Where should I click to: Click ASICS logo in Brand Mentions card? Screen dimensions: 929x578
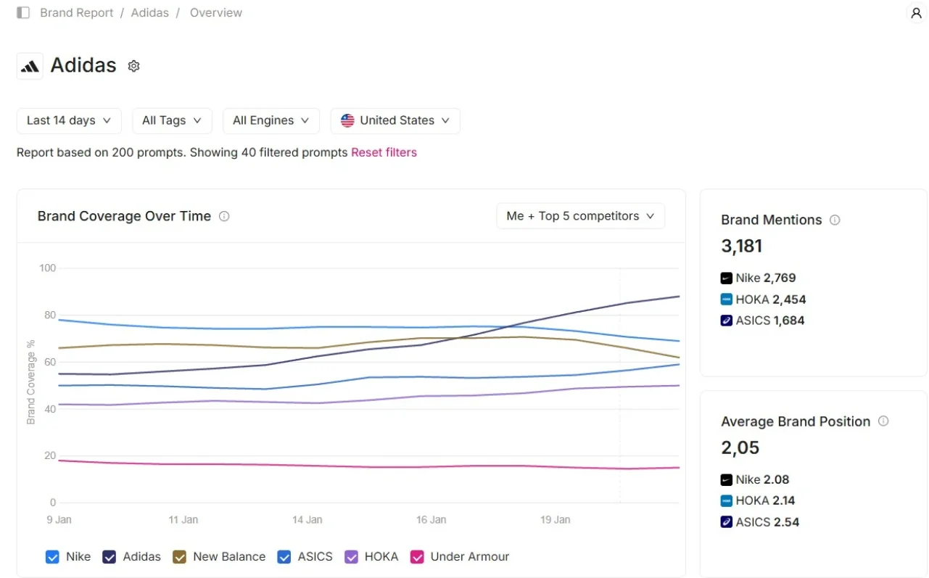[x=727, y=321]
